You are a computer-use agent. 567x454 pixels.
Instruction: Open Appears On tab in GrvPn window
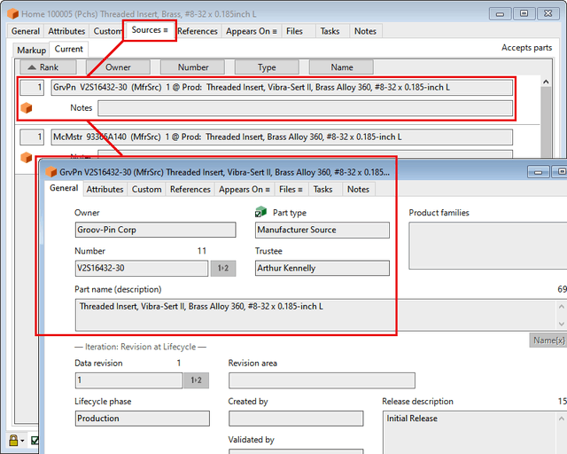point(245,190)
